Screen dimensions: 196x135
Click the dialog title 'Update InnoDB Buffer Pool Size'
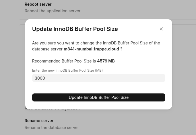tap(75, 29)
